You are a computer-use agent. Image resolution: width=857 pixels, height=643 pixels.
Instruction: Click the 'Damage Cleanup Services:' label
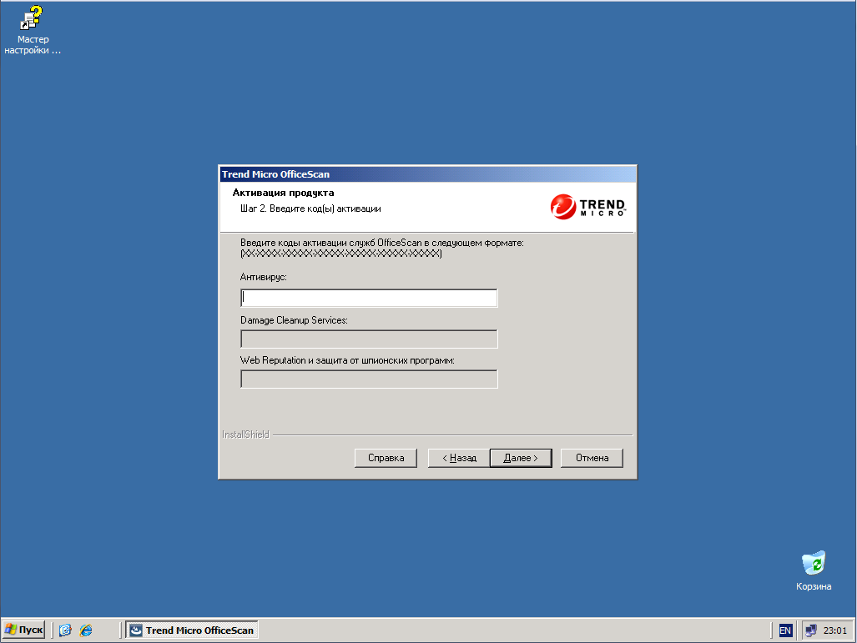(294, 320)
